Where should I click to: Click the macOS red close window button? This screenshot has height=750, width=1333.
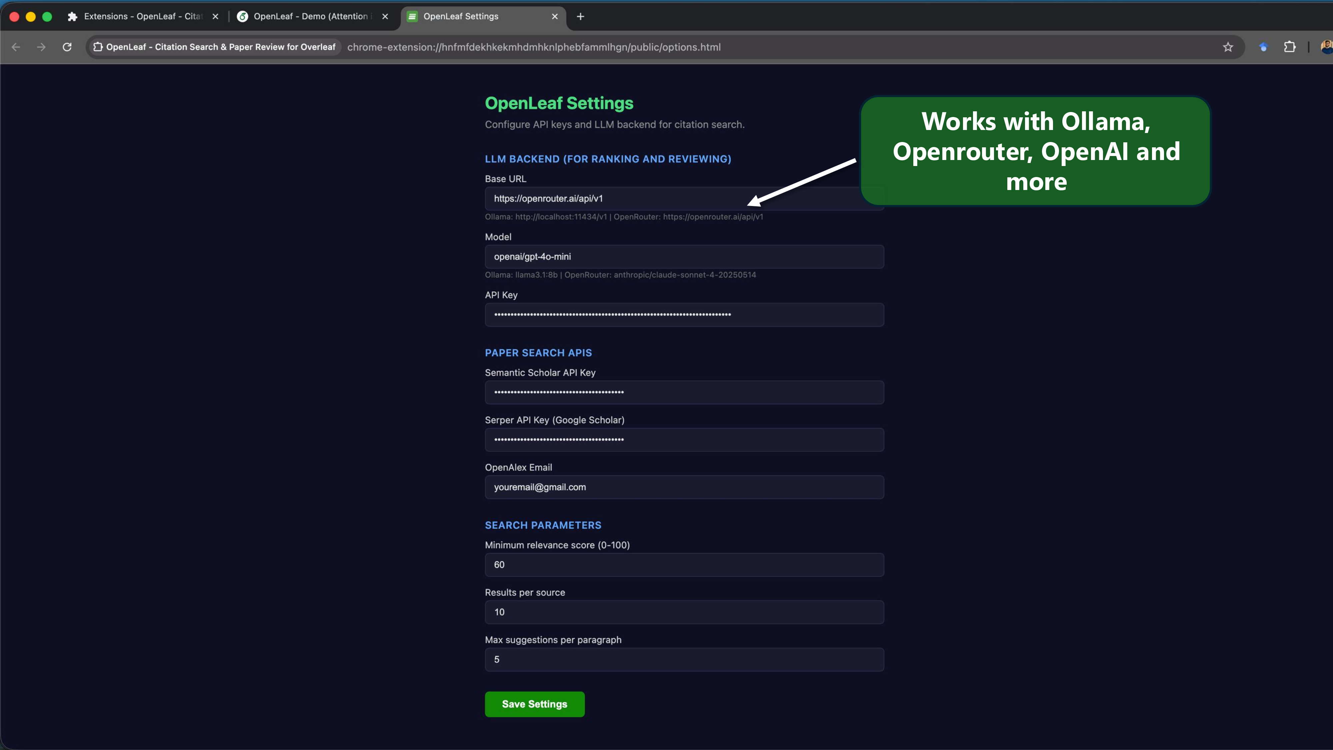coord(14,17)
